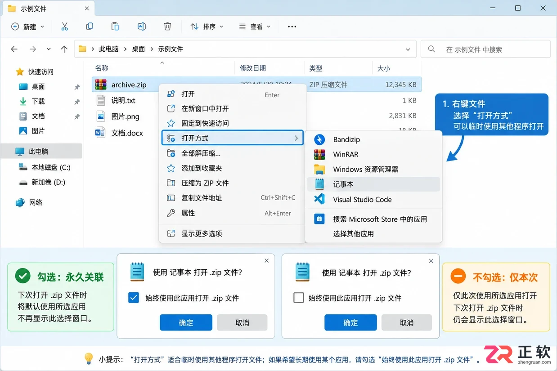The height and width of the screenshot is (371, 557).
Task: Choose 搜索 Microsoft Store 中的应用
Action: point(373,219)
